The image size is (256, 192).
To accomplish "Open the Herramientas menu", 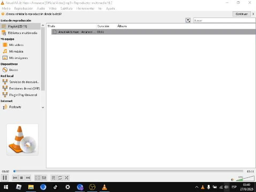I will 85,9.
